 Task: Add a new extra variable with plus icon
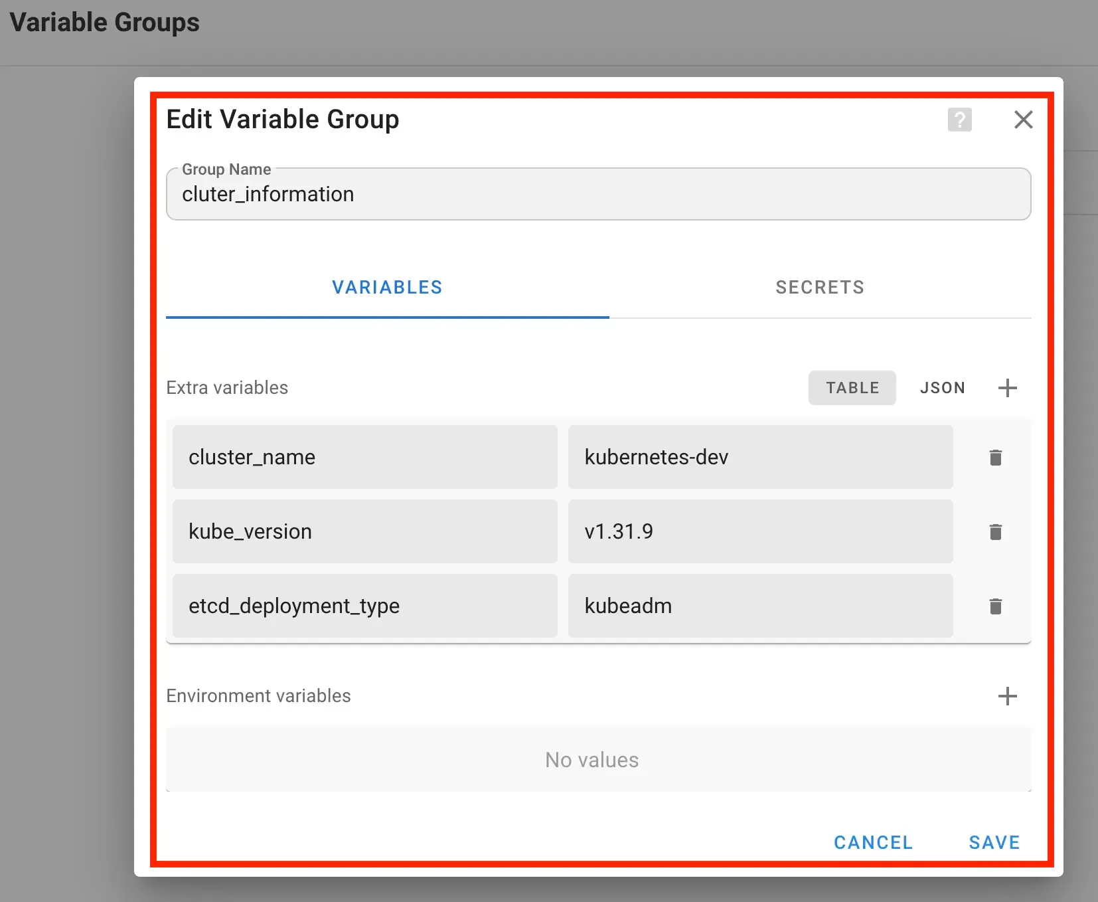tap(1007, 388)
